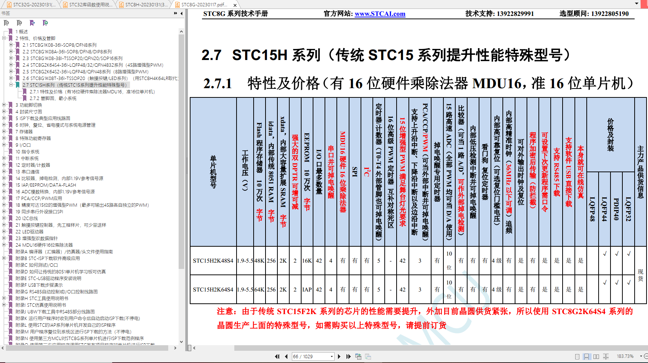Viewport: 648px width, 363px height.
Task: Click the add new bookmark icon
Action: point(19,23)
